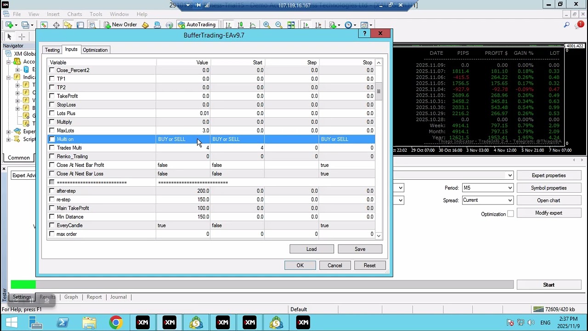
Task: Tick the EveryCandle checkbox
Action: [x=52, y=226]
